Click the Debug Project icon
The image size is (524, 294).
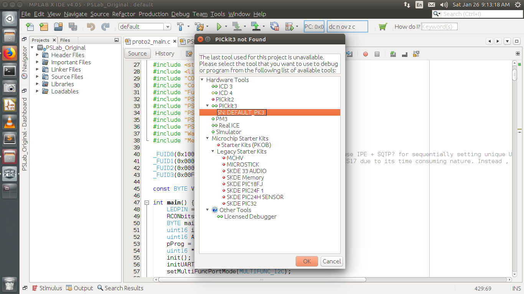(x=290, y=27)
